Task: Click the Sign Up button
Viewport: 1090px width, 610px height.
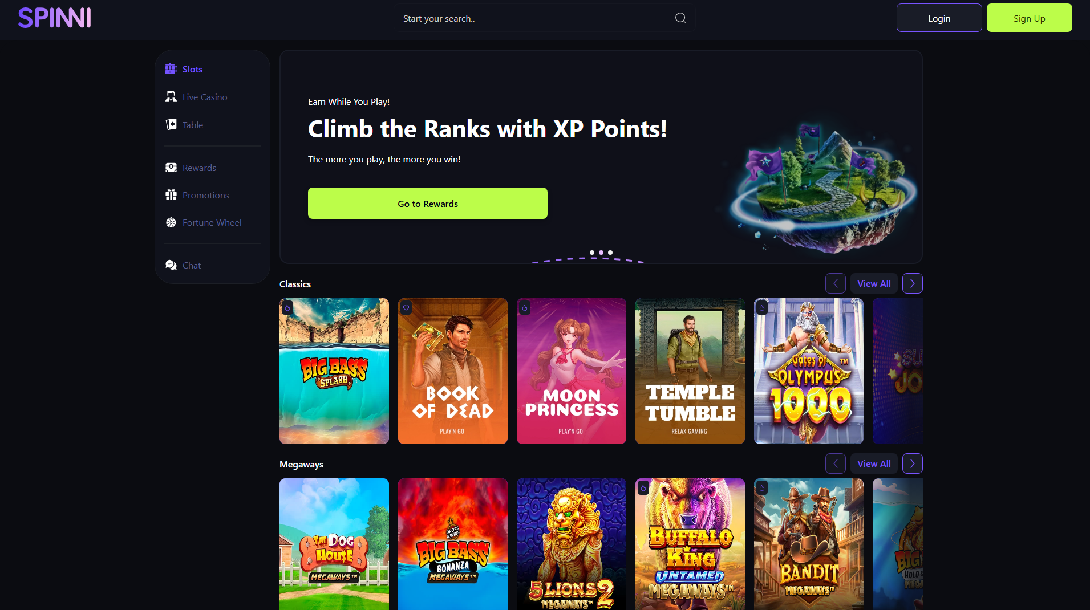Action: (x=1029, y=18)
